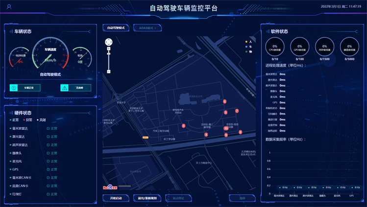Toggle the 车 legend item on map
367x207 pixels.
pyautogui.click(x=248, y=47)
